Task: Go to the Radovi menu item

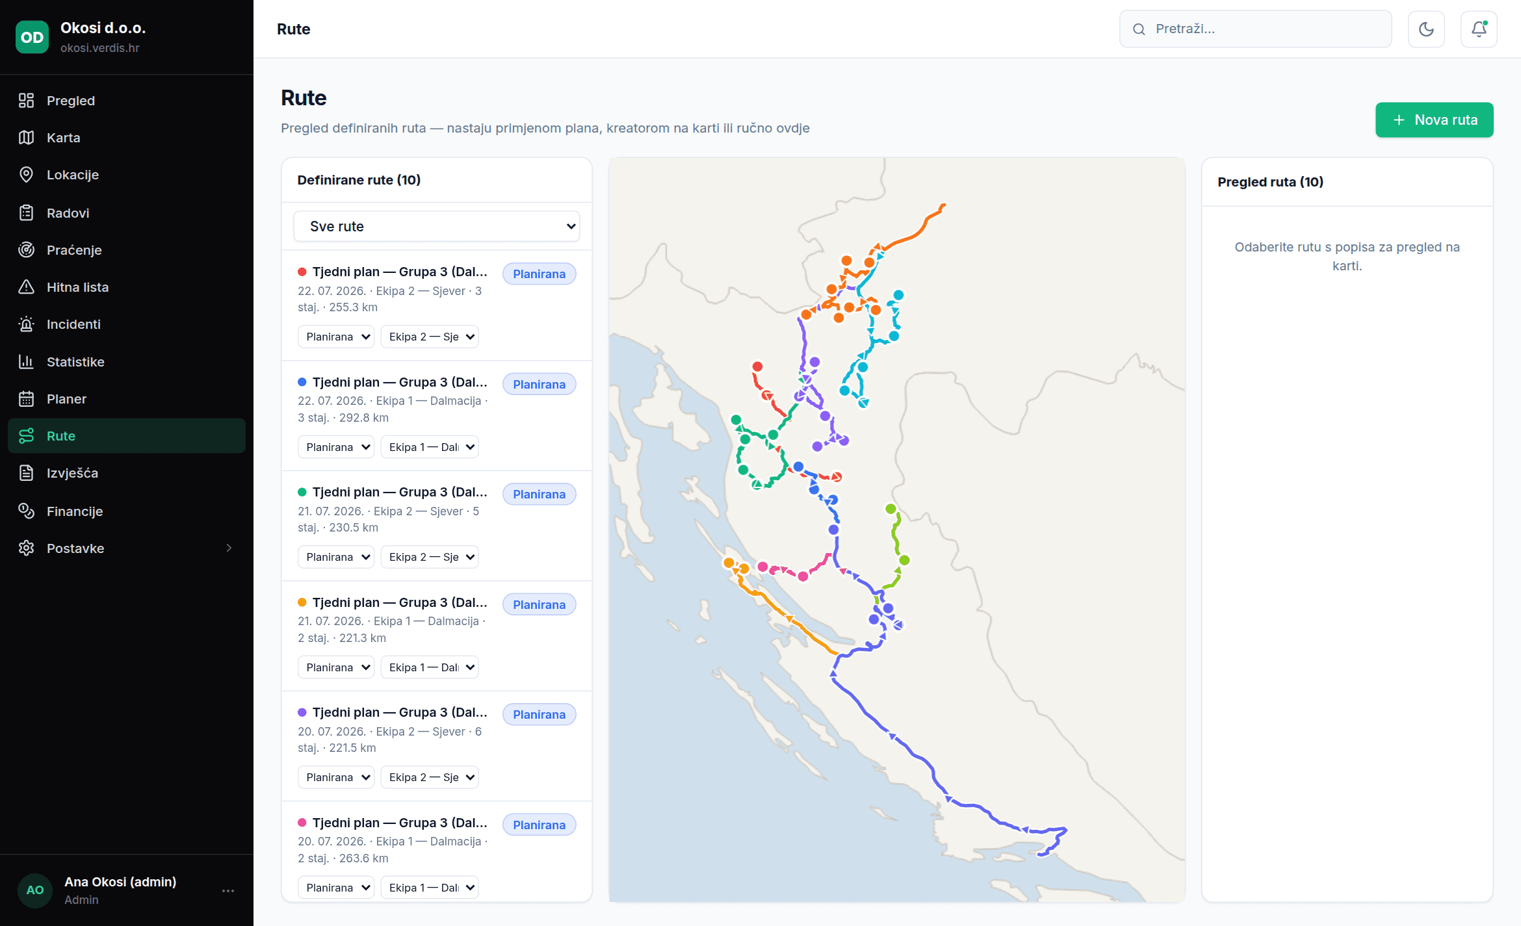Action: click(127, 213)
